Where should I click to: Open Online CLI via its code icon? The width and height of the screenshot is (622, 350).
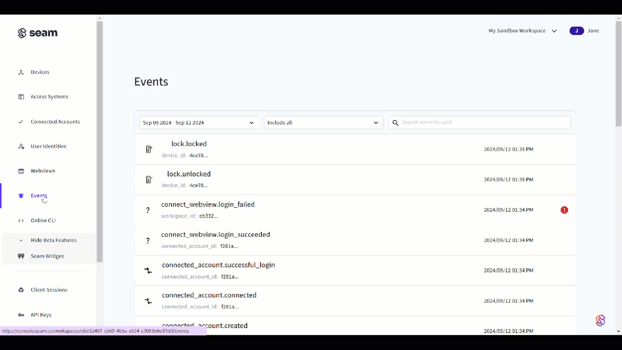pyautogui.click(x=21, y=221)
